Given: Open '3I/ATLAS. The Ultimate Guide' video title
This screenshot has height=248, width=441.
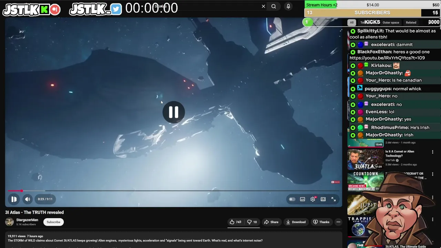Looking at the screenshot, I should point(406,246).
